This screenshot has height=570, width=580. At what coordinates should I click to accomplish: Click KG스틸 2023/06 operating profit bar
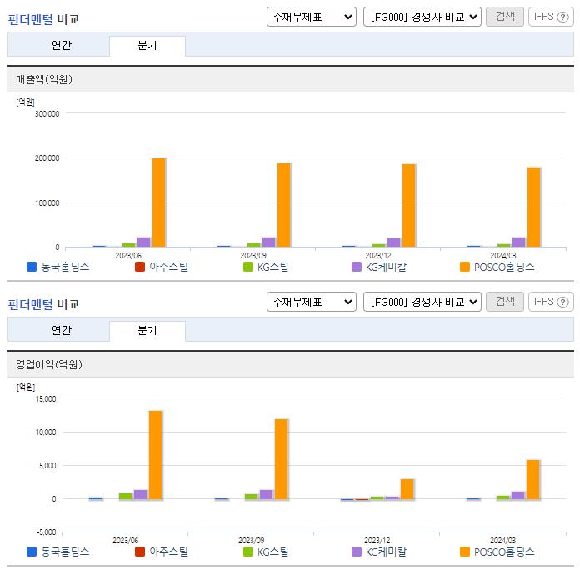125,496
